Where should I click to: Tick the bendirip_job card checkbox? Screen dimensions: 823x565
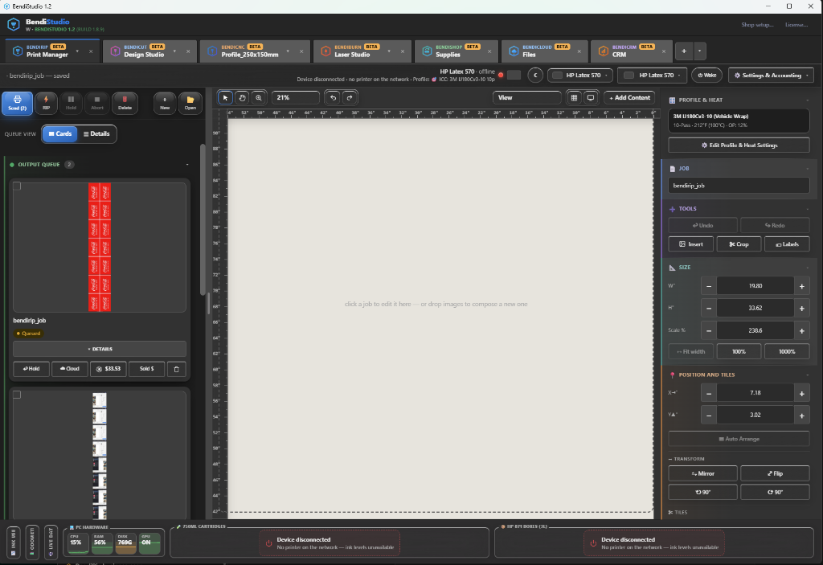pos(18,186)
